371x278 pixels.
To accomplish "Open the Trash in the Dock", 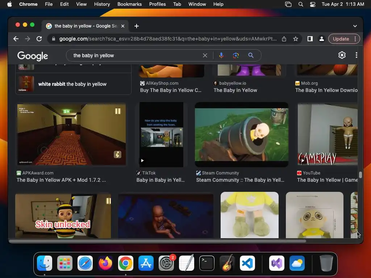I will (326, 263).
